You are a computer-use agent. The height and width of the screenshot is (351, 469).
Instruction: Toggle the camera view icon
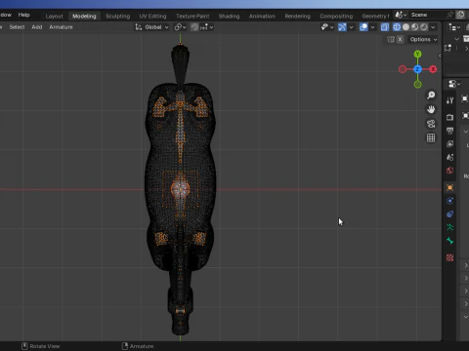(x=431, y=124)
